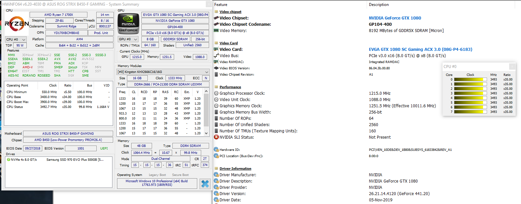
Task: Click the clock icon beside Graphics Processor Clock
Action: [216, 93]
